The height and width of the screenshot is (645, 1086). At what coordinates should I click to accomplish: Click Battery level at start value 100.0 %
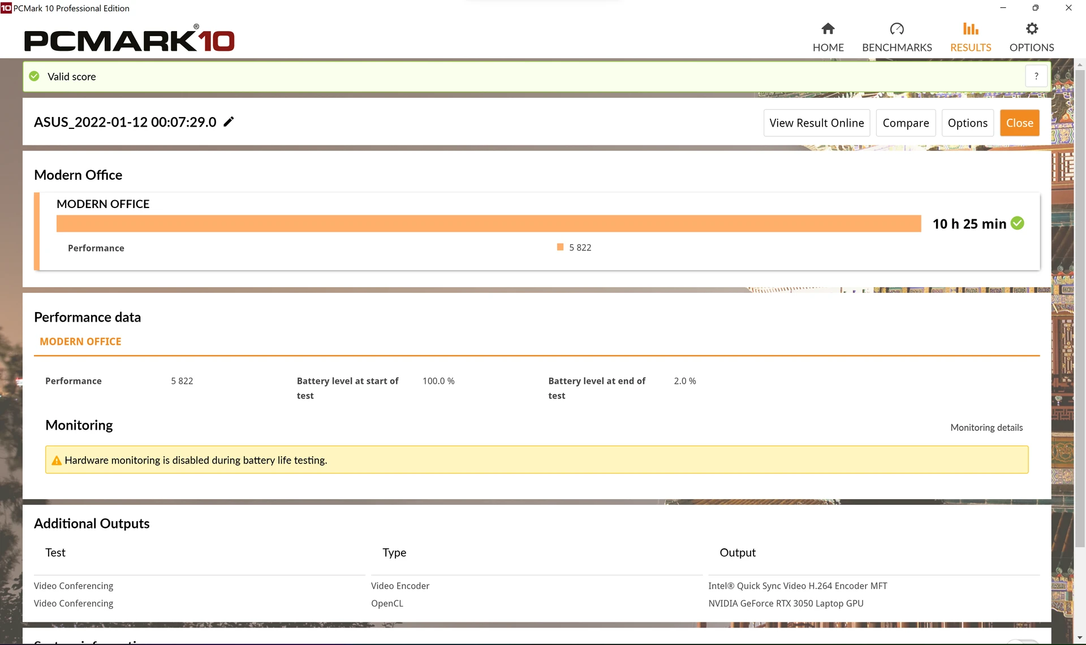coord(438,381)
